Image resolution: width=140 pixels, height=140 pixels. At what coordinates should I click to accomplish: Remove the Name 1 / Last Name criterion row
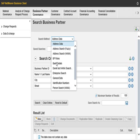click(x=132, y=74)
